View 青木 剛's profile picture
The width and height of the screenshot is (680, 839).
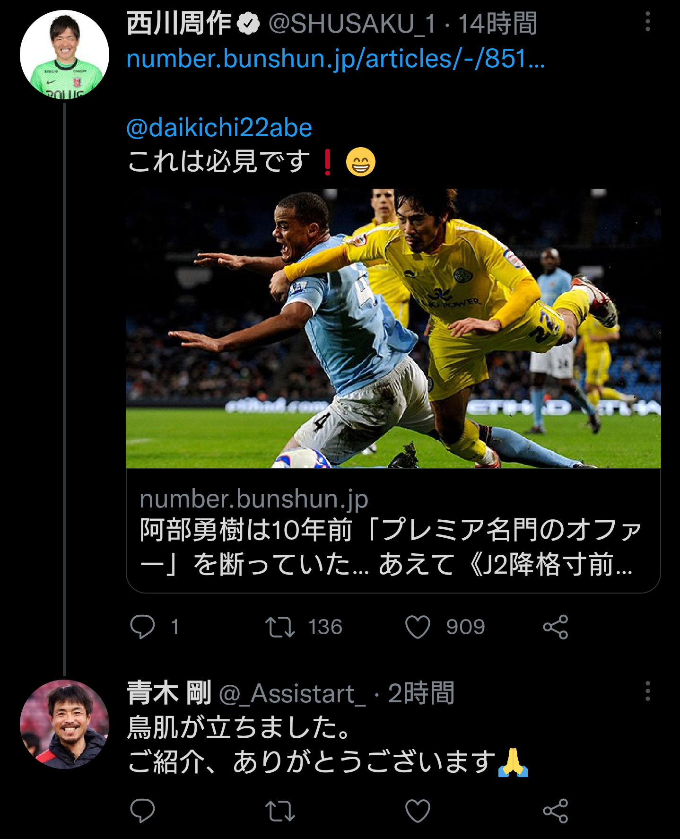(x=64, y=724)
